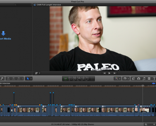Click the 01:08:34:18.71 timecode display
Screen dimensions: 156x126
[78, 78]
